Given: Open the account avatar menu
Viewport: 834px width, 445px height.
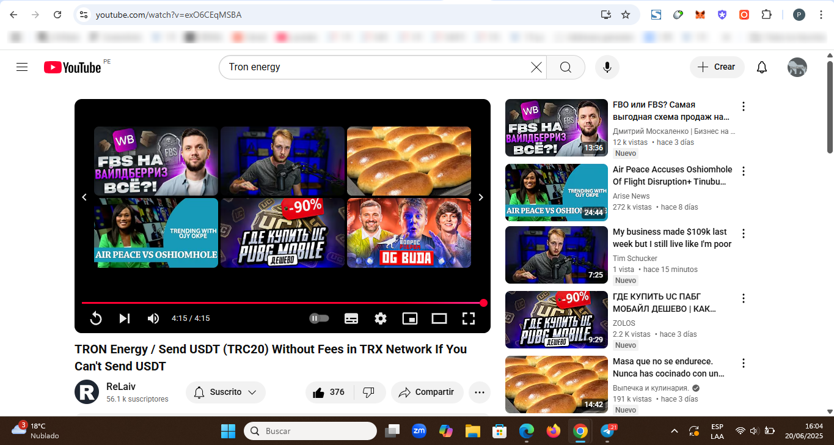Looking at the screenshot, I should 797,67.
